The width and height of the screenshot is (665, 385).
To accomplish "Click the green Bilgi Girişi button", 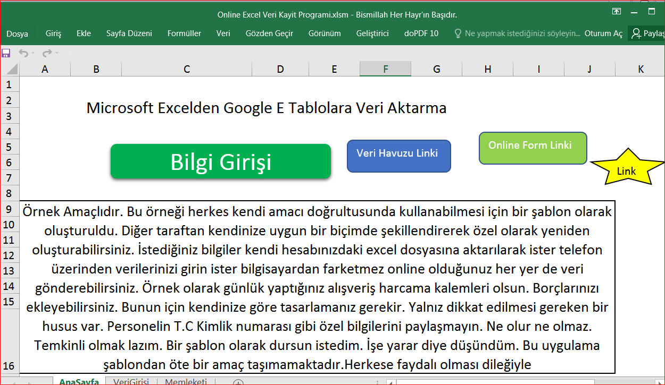I will click(221, 161).
